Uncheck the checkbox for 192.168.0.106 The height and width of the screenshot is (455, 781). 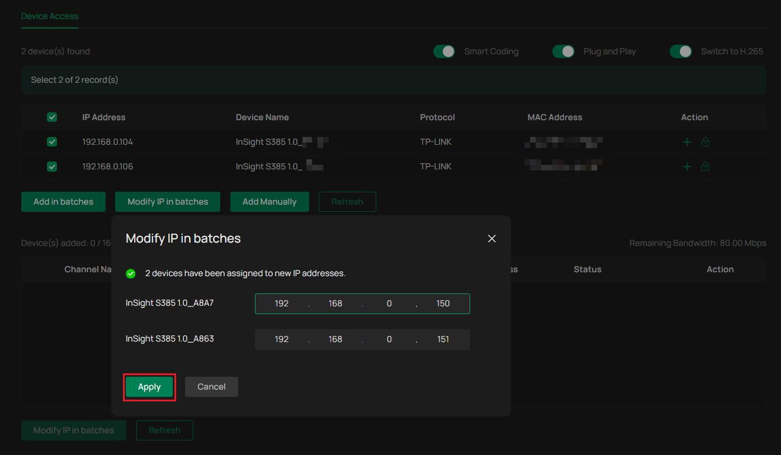coord(52,167)
